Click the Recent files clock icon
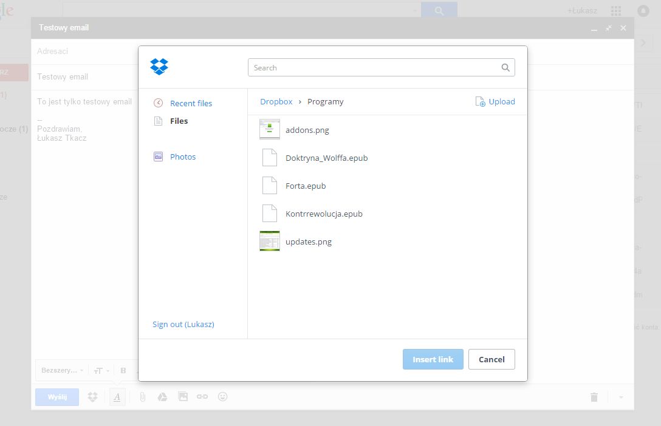This screenshot has width=661, height=426. [x=158, y=103]
